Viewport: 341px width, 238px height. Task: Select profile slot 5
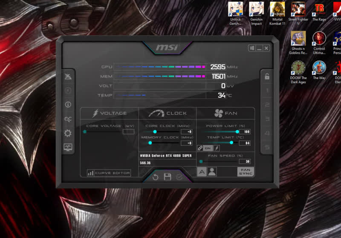(x=267, y=147)
